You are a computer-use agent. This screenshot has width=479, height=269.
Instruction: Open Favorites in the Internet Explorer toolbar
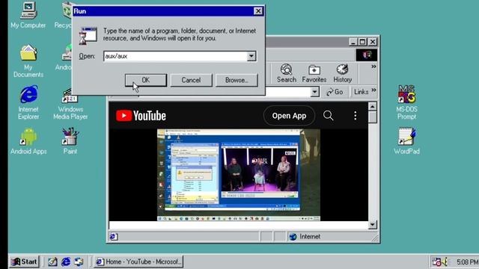tap(314, 73)
